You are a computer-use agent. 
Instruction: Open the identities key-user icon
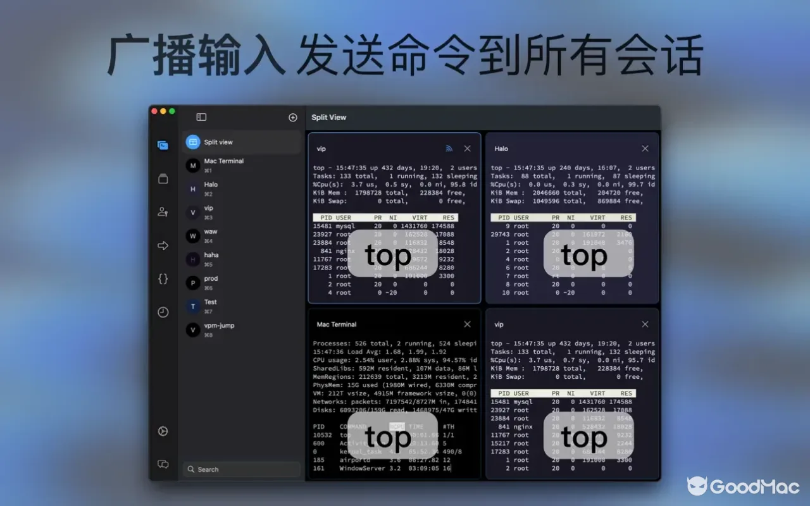163,212
